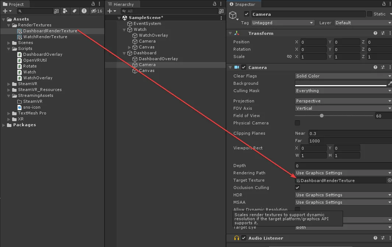Click the Project search field
The width and height of the screenshot is (392, 247).
click(35, 11)
